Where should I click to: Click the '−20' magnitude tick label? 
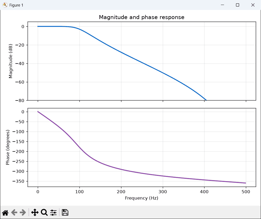[20, 45]
